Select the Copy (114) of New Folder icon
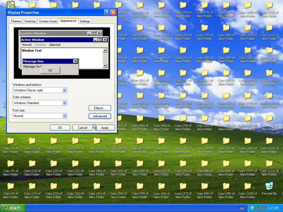The image size is (283, 212). [269, 123]
